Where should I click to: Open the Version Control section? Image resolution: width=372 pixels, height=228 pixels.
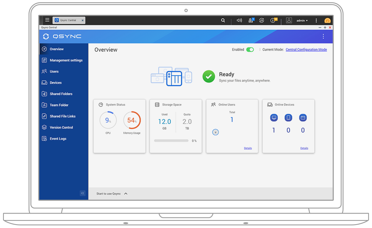(x=61, y=127)
